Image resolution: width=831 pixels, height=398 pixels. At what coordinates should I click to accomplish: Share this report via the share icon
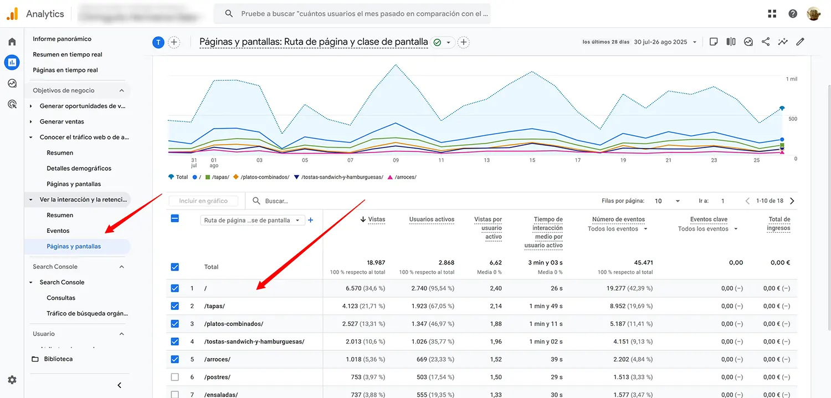pos(766,42)
